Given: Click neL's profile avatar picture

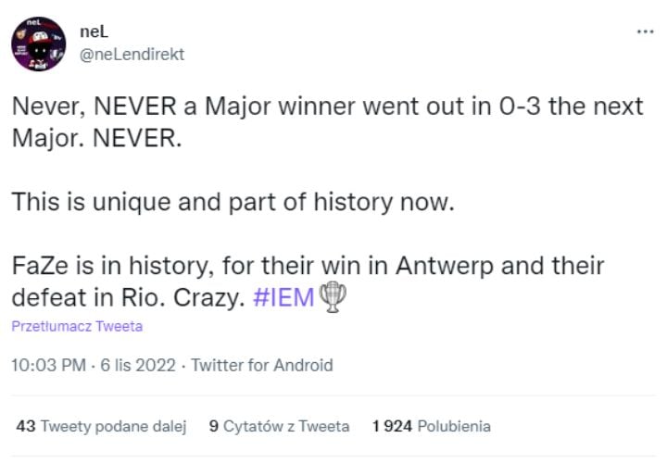Looking at the screenshot, I should click(37, 44).
